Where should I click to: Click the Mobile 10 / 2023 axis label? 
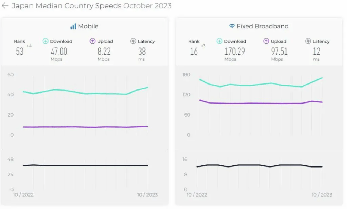pyautogui.click(x=147, y=195)
